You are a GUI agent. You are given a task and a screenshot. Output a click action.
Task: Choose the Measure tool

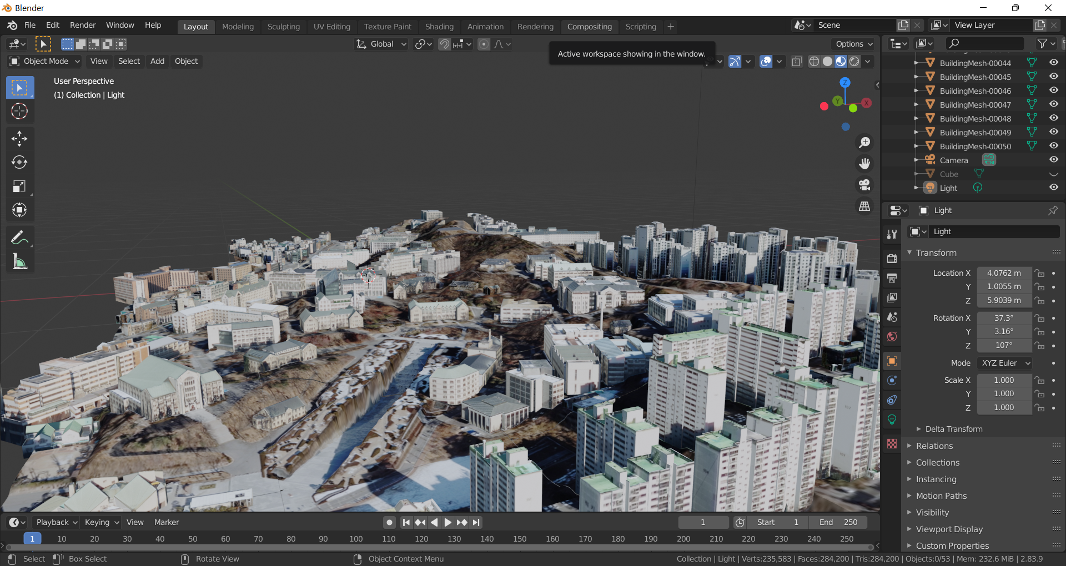coord(20,261)
